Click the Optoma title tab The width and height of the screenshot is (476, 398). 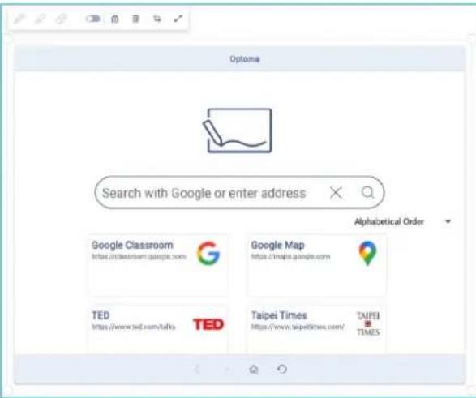tap(245, 59)
